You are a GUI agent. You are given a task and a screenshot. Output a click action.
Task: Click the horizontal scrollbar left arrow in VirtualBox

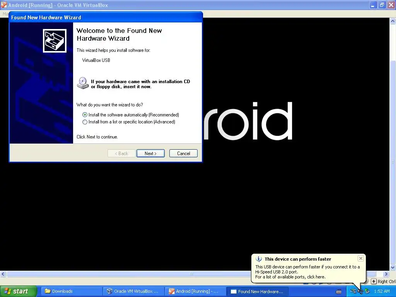click(x=3, y=274)
